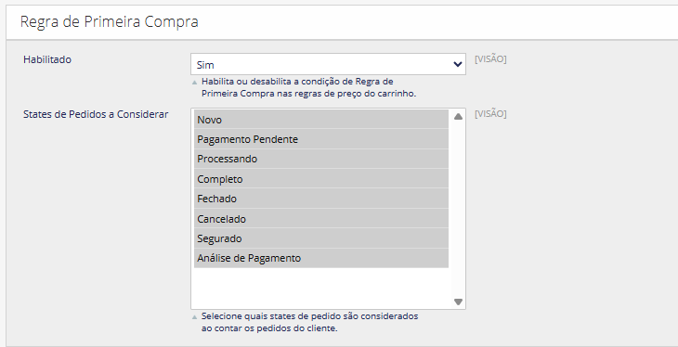The width and height of the screenshot is (678, 347).
Task: Click the hint triangle icon under states list
Action: [x=195, y=316]
